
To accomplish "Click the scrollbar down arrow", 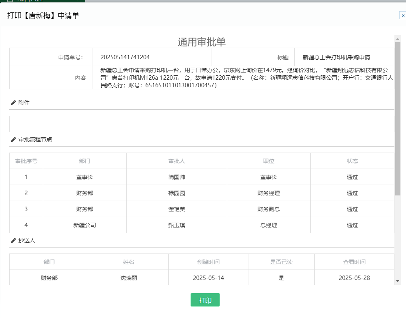I will coord(398,281).
